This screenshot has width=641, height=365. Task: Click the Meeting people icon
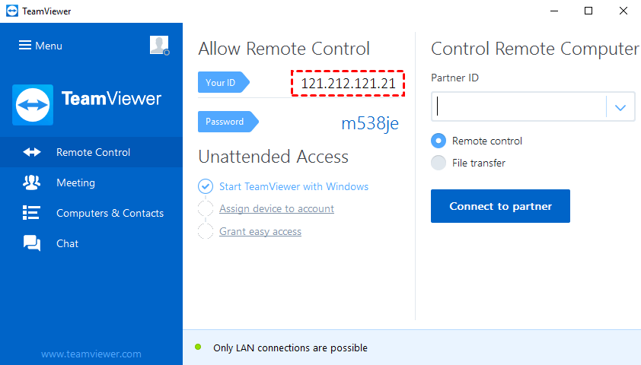coord(32,182)
